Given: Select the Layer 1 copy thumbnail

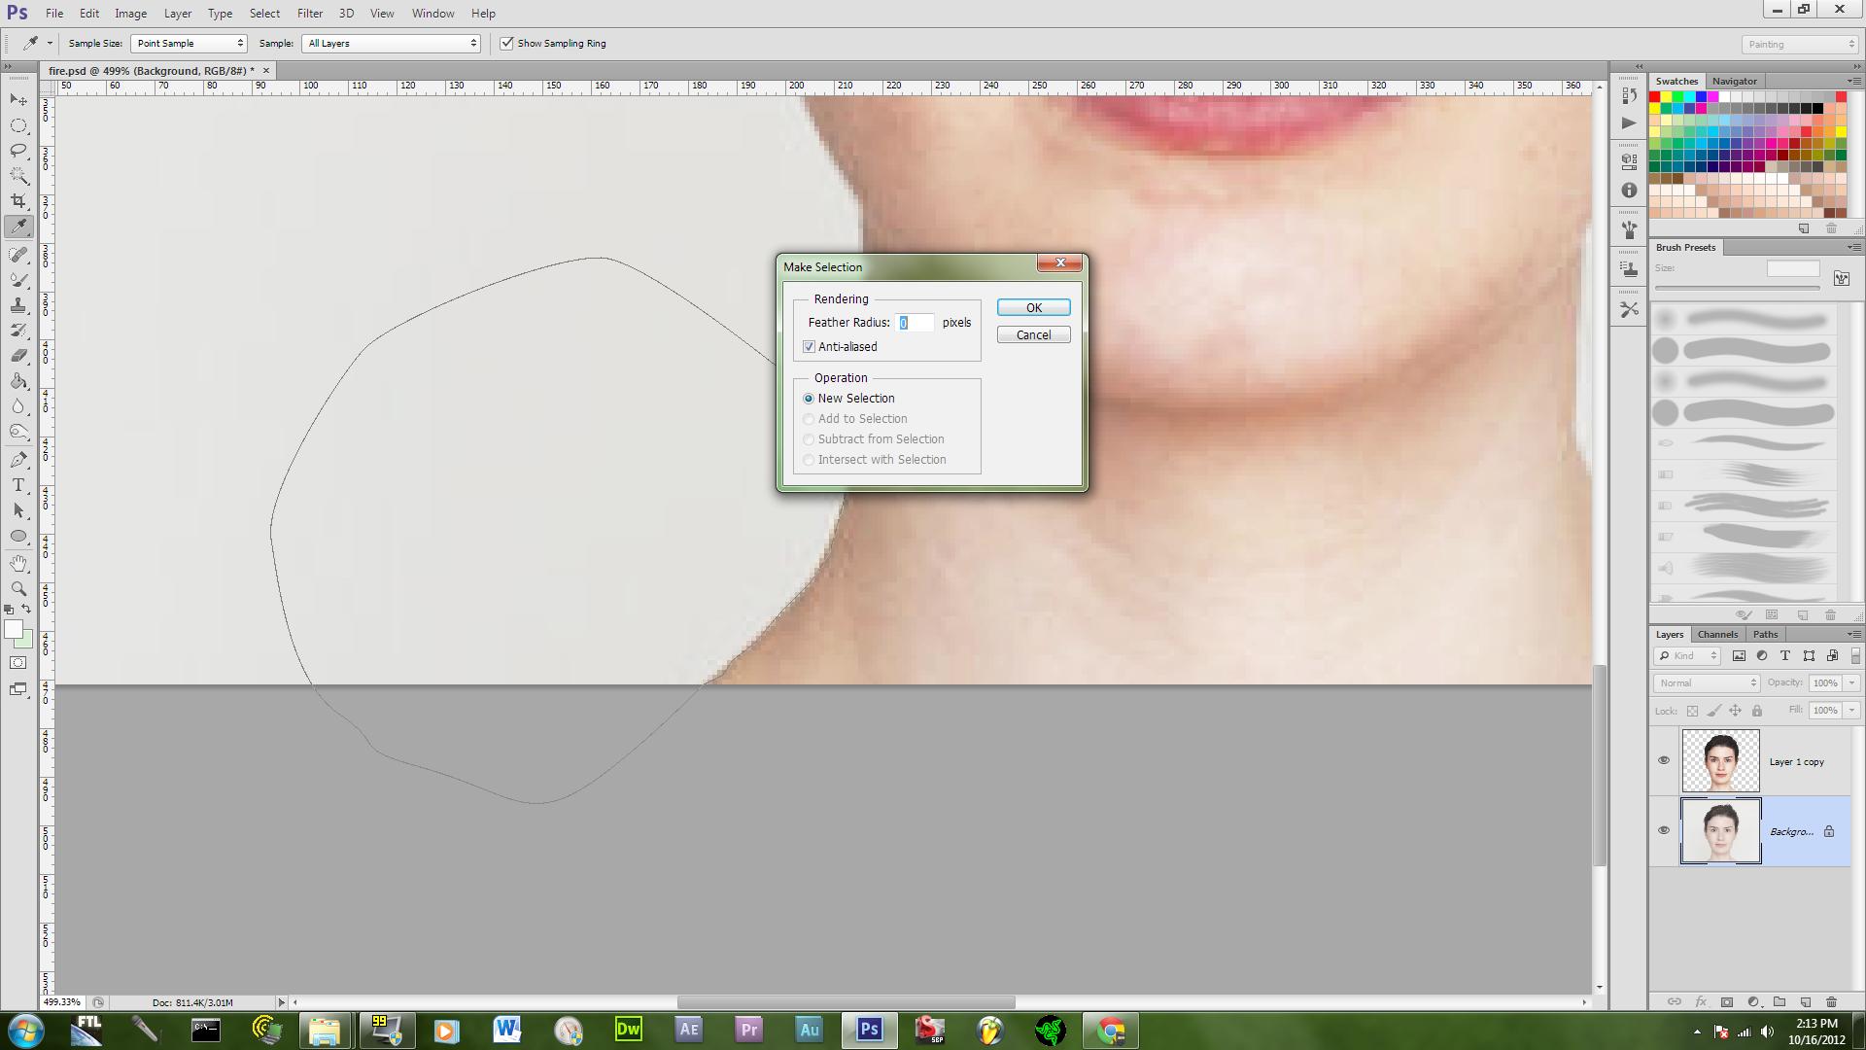Looking at the screenshot, I should coord(1720,760).
